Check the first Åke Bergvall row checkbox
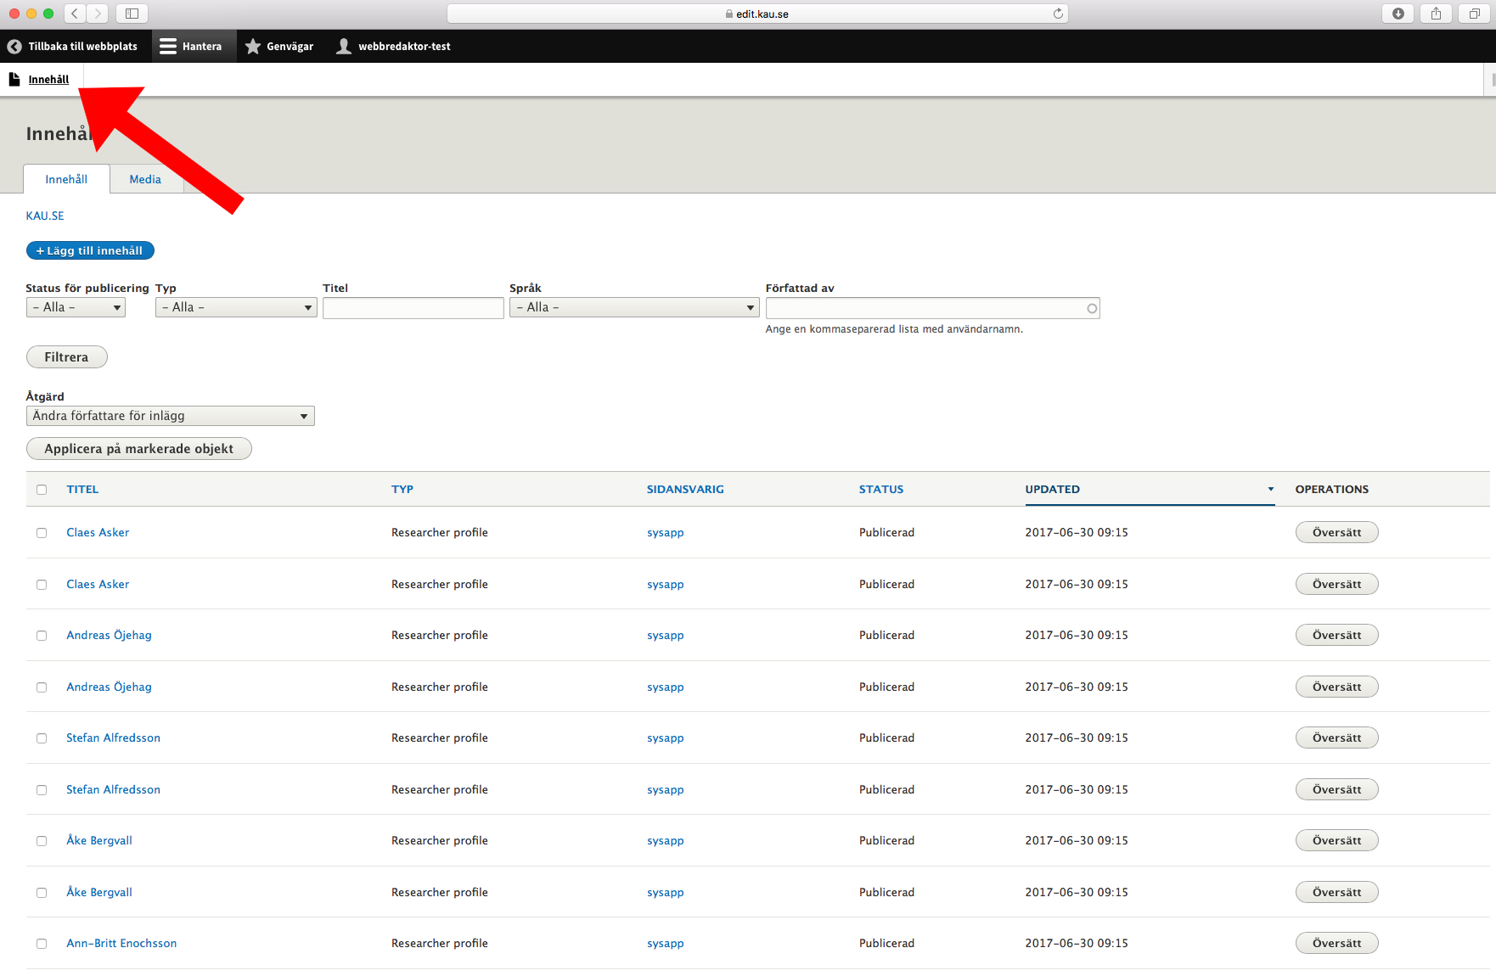 (42, 841)
